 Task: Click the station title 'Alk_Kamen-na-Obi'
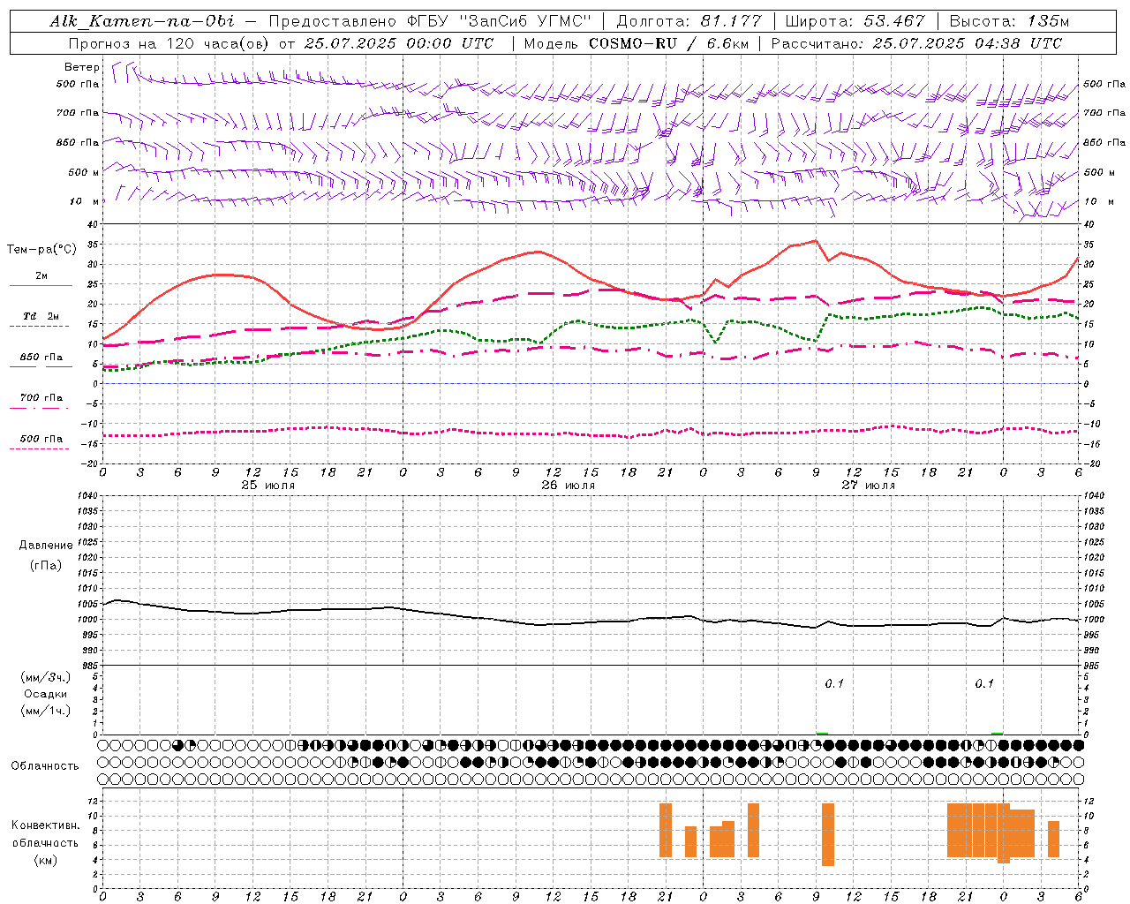click(141, 21)
